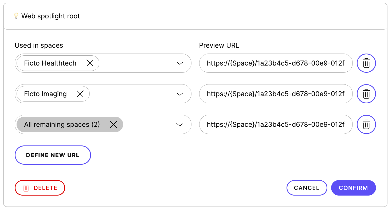Viewport: 392px width, 211px height.
Task: Remove the Ficto Imaging space tag
Action: (80, 94)
